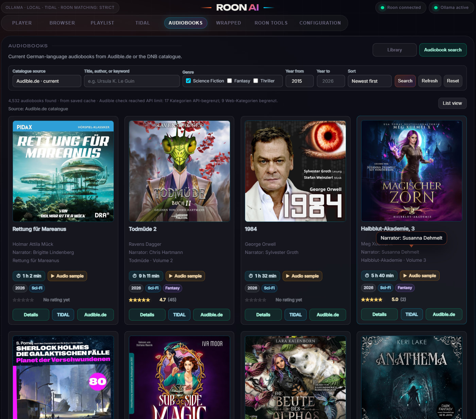Play the audio sample for Halbblut-Akademie, 3
Image resolution: width=476 pixels, height=419 pixels.
click(420, 276)
